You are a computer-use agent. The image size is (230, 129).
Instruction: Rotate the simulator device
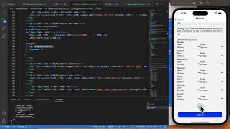coord(208,3)
